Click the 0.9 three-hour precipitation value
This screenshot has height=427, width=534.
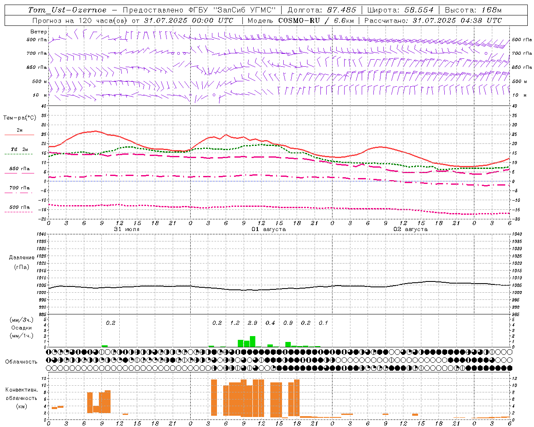click(288, 323)
